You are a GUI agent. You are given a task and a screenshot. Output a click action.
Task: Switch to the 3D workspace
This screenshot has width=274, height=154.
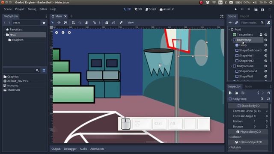138,9
